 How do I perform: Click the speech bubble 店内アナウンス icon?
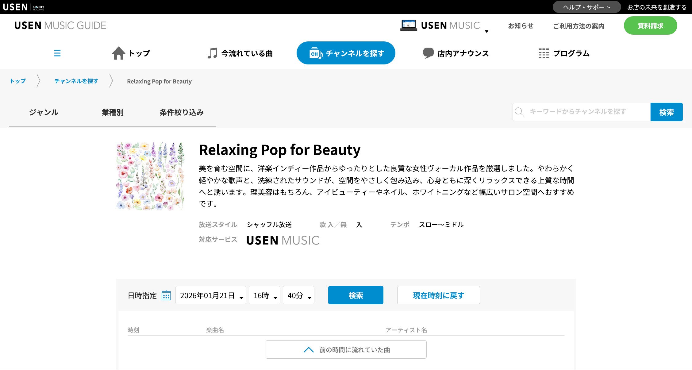pos(428,53)
